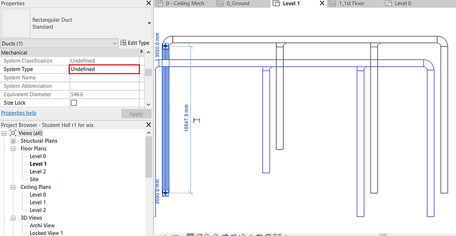
Task: Open the Rectangular Duct type selector dropdown
Action: 149,23
